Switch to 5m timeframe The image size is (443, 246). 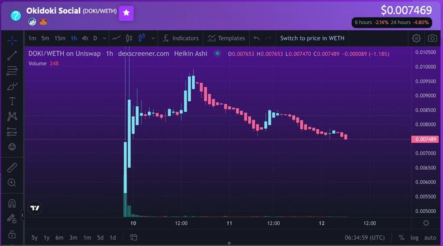point(45,38)
